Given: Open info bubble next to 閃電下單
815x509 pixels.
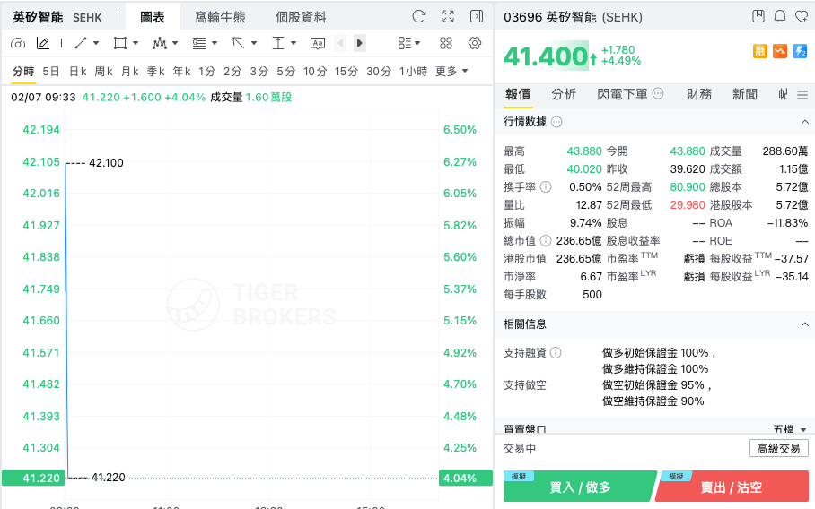Looking at the screenshot, I should point(658,93).
